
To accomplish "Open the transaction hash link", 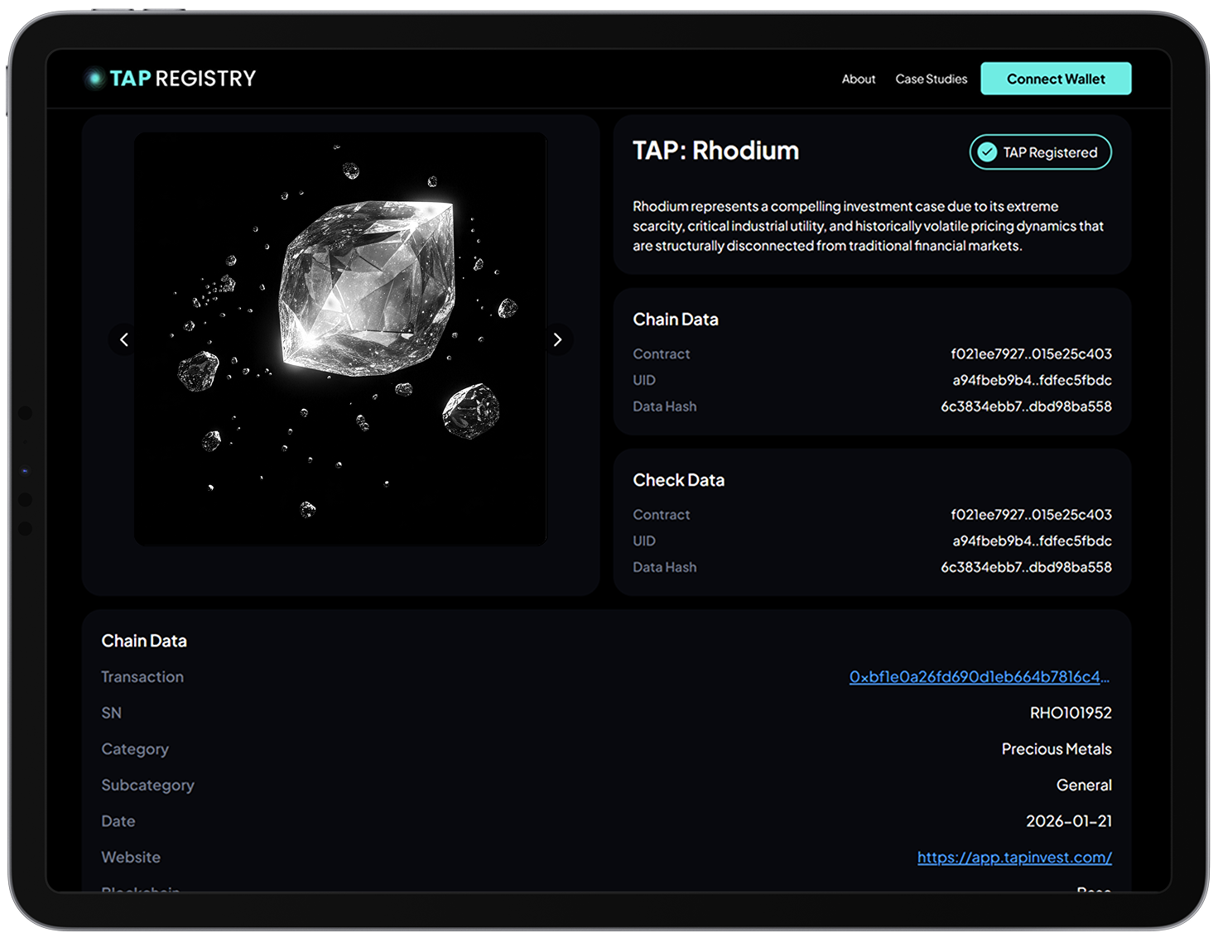I will coord(979,677).
